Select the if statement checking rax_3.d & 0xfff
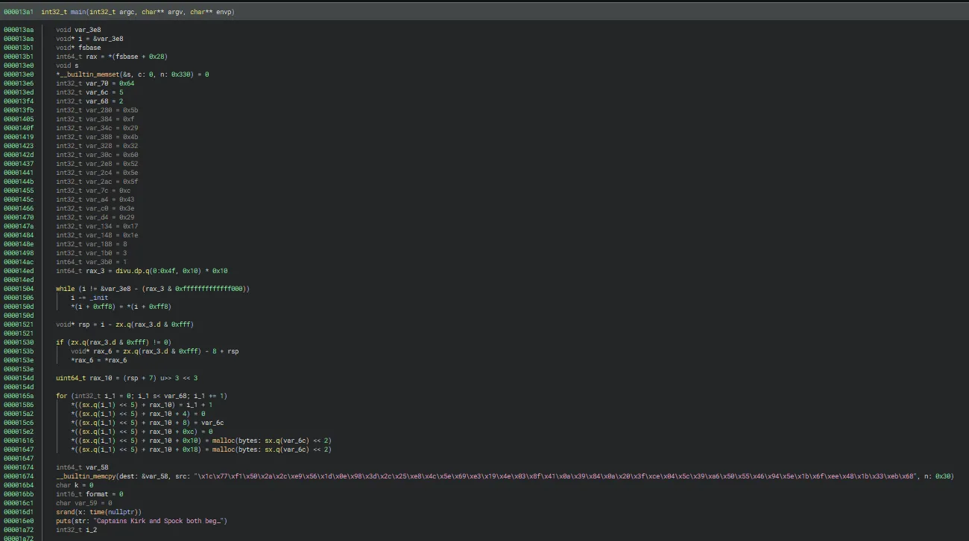969x541 pixels. click(114, 342)
